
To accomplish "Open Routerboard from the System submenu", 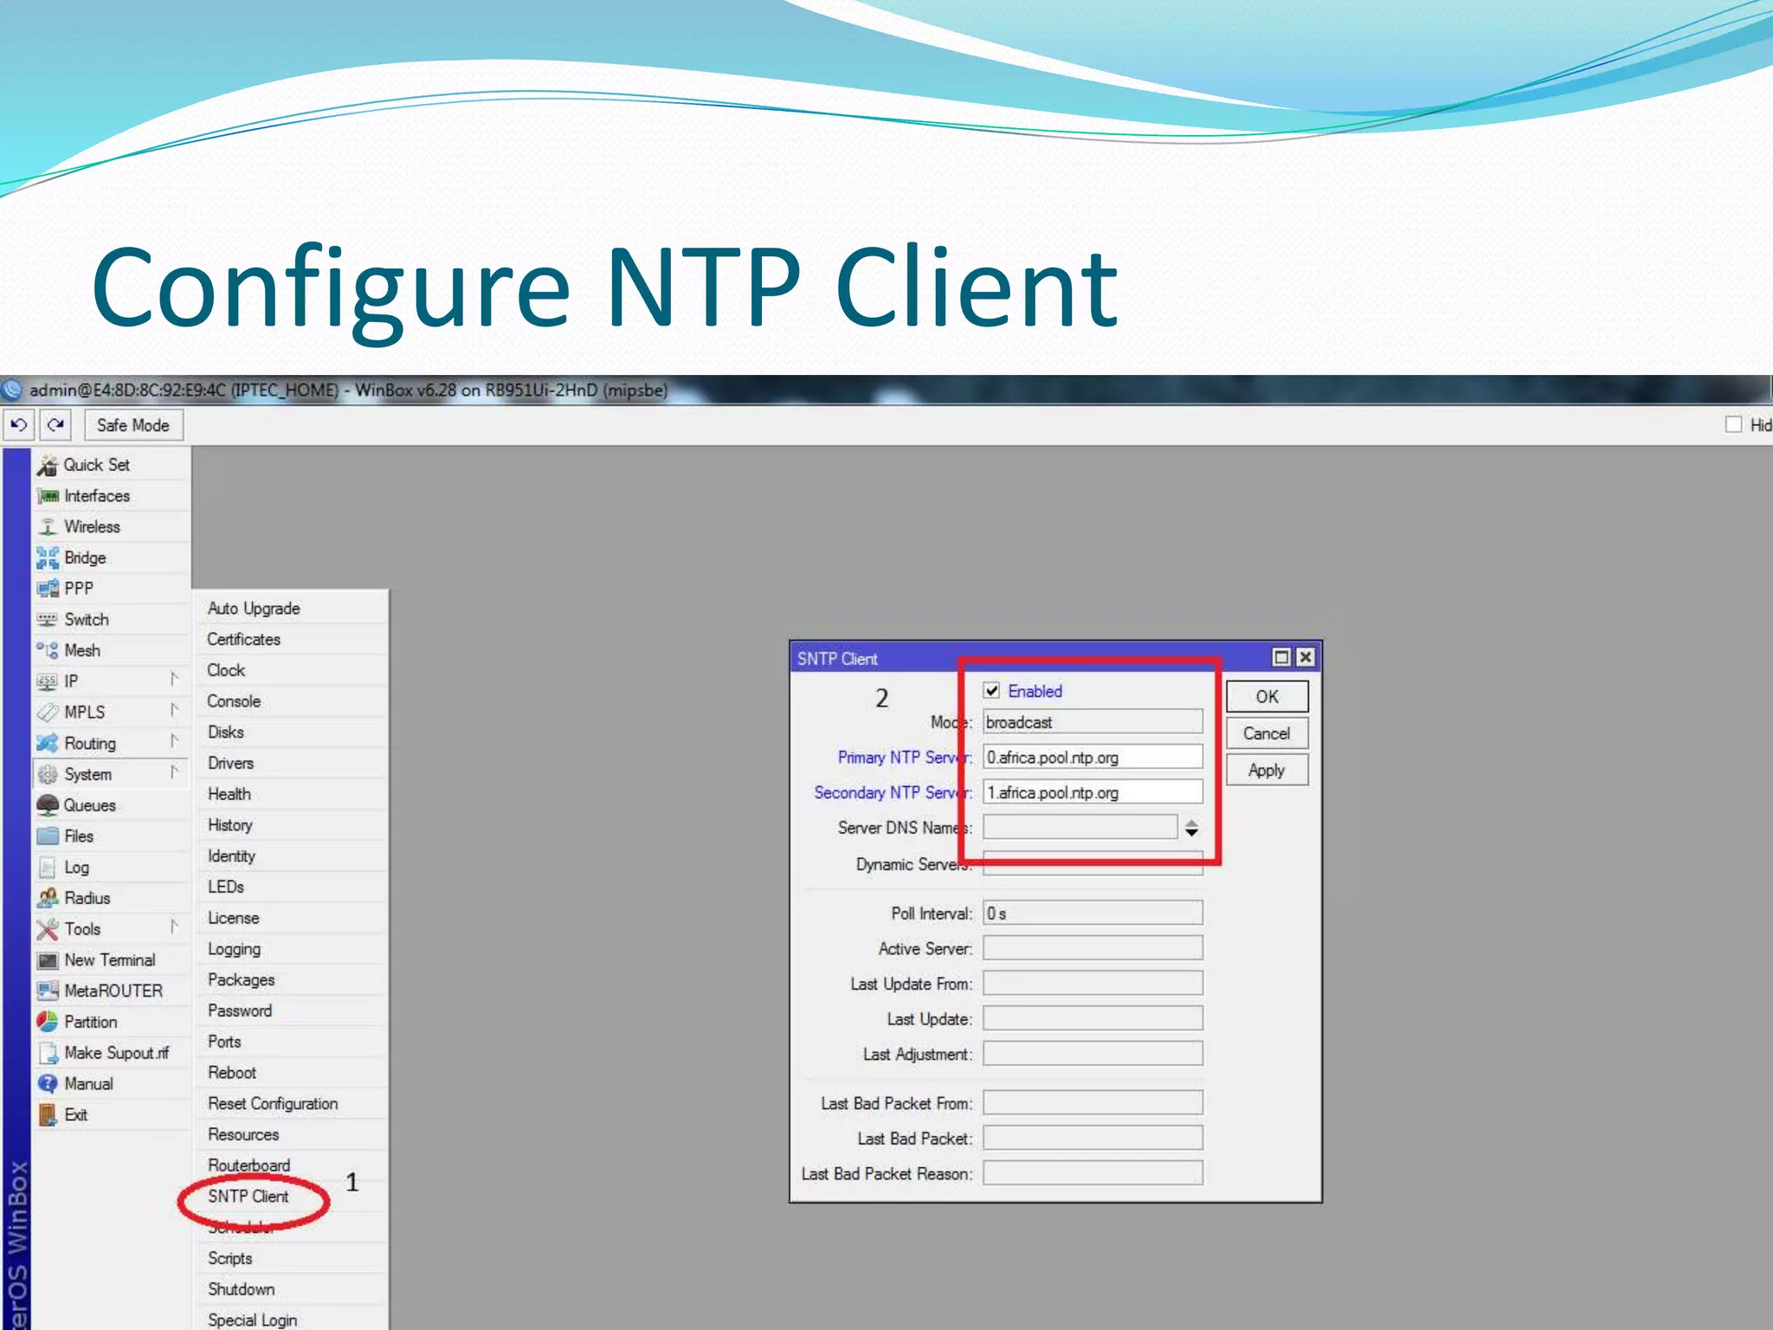I will pos(248,1165).
